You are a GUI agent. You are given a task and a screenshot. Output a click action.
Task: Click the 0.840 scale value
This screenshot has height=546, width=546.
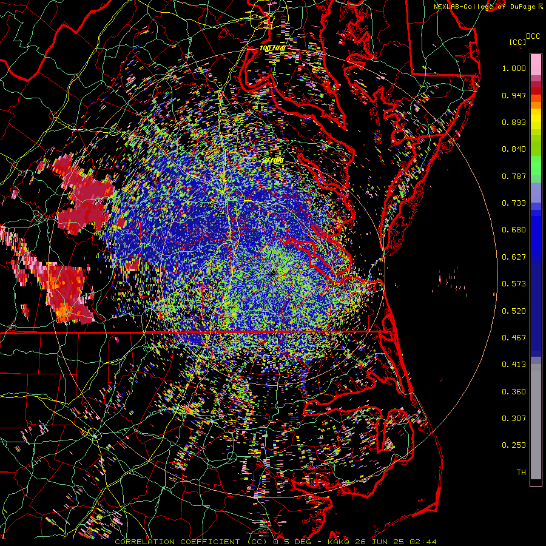coord(514,149)
